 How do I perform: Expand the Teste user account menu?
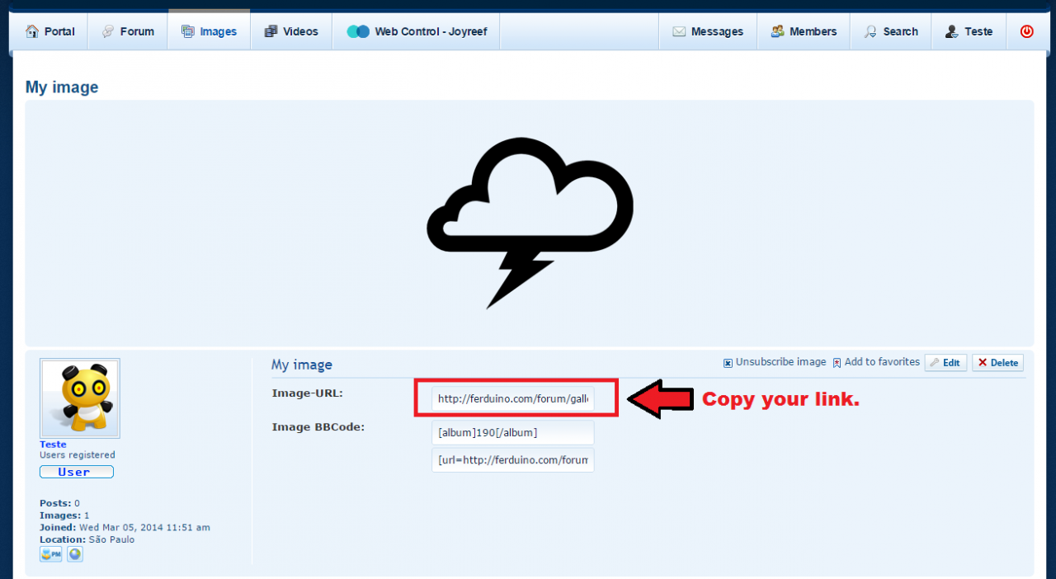point(969,31)
